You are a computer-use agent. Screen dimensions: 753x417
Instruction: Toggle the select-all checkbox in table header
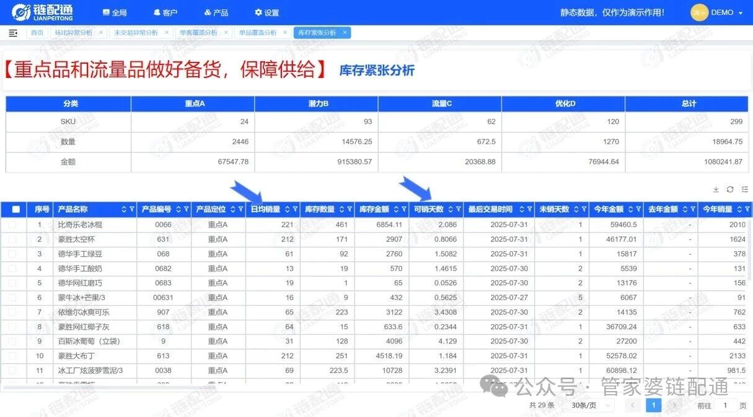[x=16, y=209]
